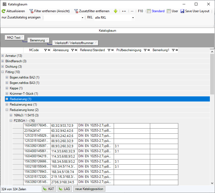
Task: Click Filter entfernen (Ansicht) icon
Action: point(31,11)
